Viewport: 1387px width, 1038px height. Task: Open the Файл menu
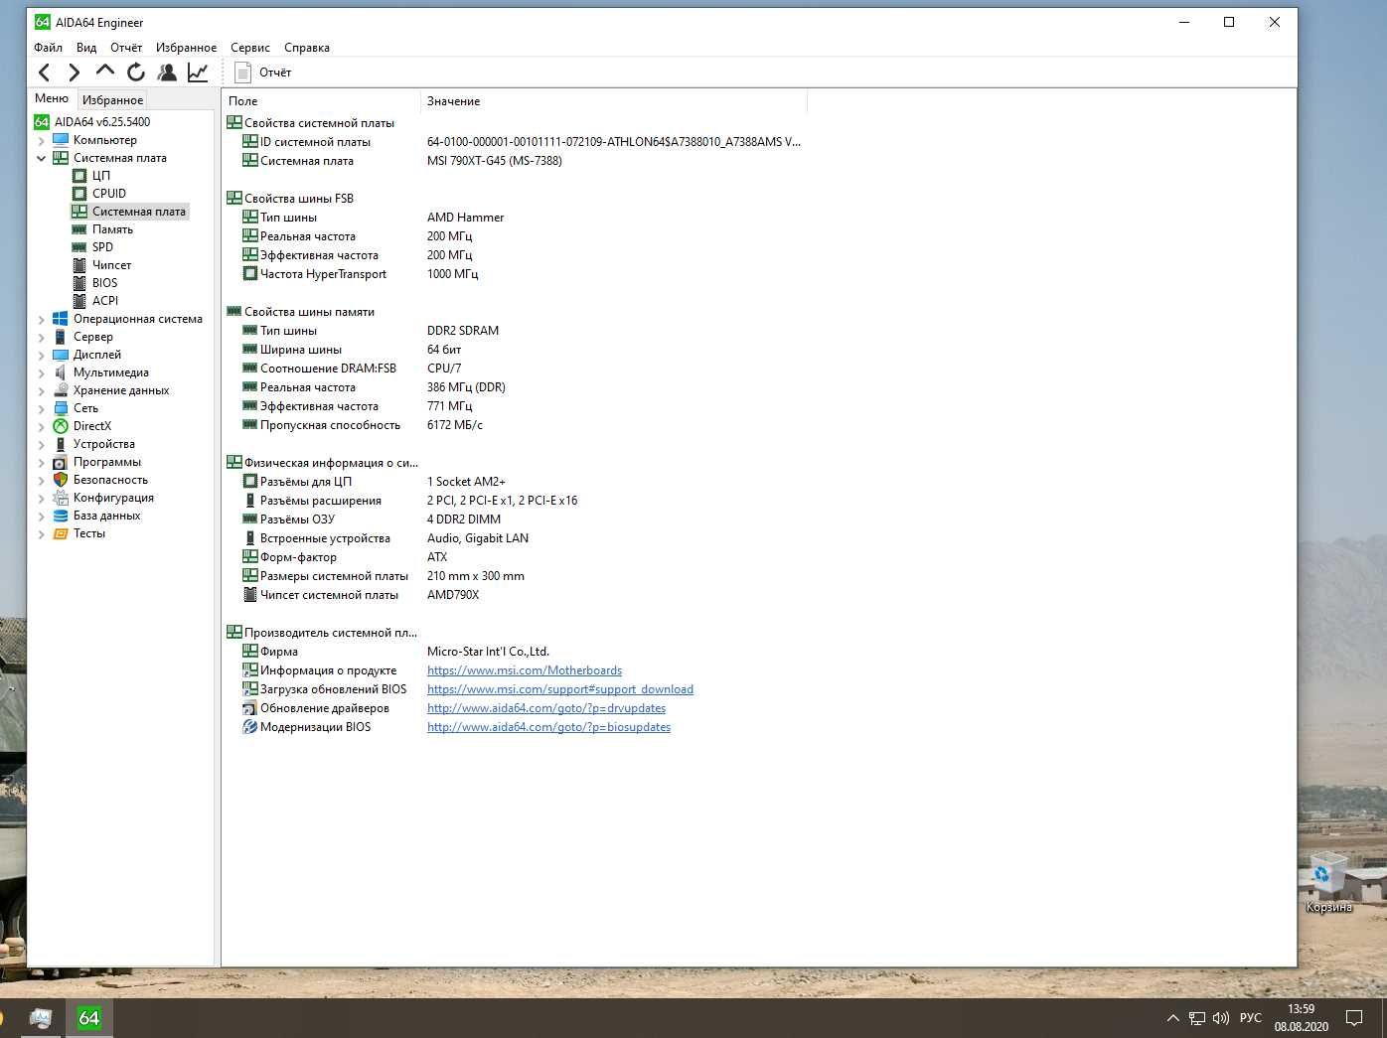[48, 47]
